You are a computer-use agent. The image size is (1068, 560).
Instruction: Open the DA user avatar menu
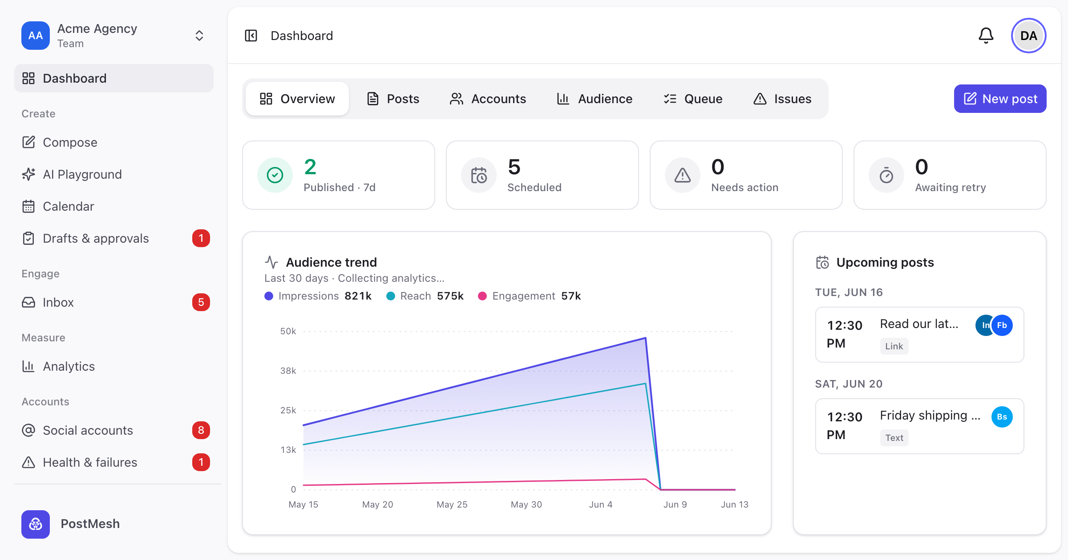coord(1029,36)
